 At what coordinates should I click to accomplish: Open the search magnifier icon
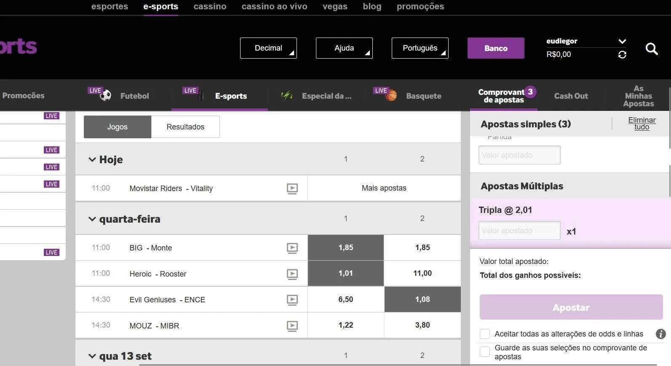click(652, 49)
